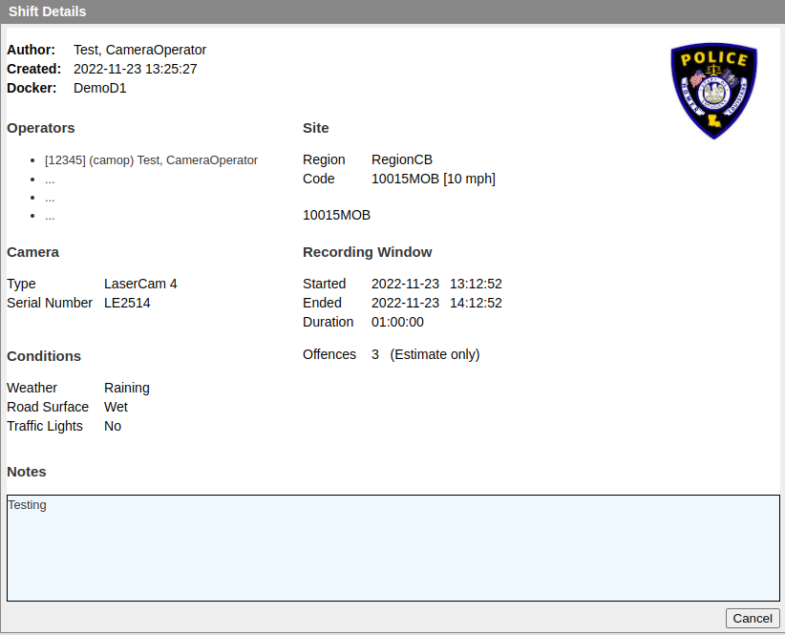Click the started time 13:12:52
Screen dimensions: 785x635
tap(476, 284)
